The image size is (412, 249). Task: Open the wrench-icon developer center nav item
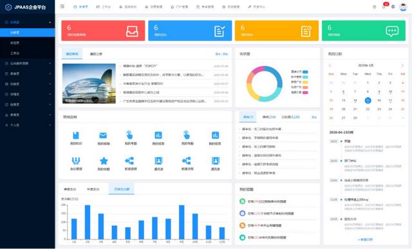[x=256, y=7]
